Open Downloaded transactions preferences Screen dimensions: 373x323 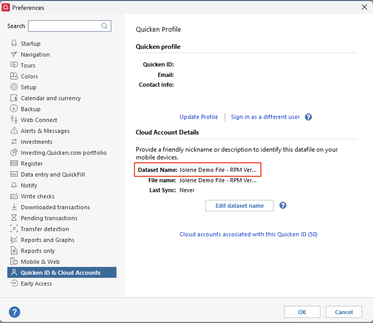[55, 207]
